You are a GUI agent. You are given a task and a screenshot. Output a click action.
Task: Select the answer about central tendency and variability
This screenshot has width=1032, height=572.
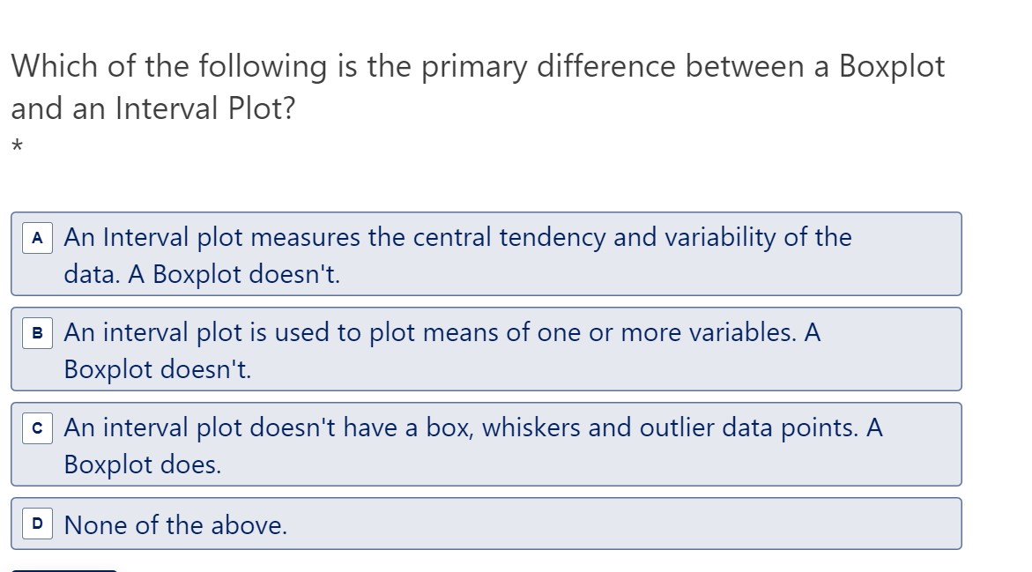click(x=486, y=254)
